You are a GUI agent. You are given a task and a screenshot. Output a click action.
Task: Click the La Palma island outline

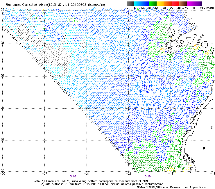coord(173,33)
